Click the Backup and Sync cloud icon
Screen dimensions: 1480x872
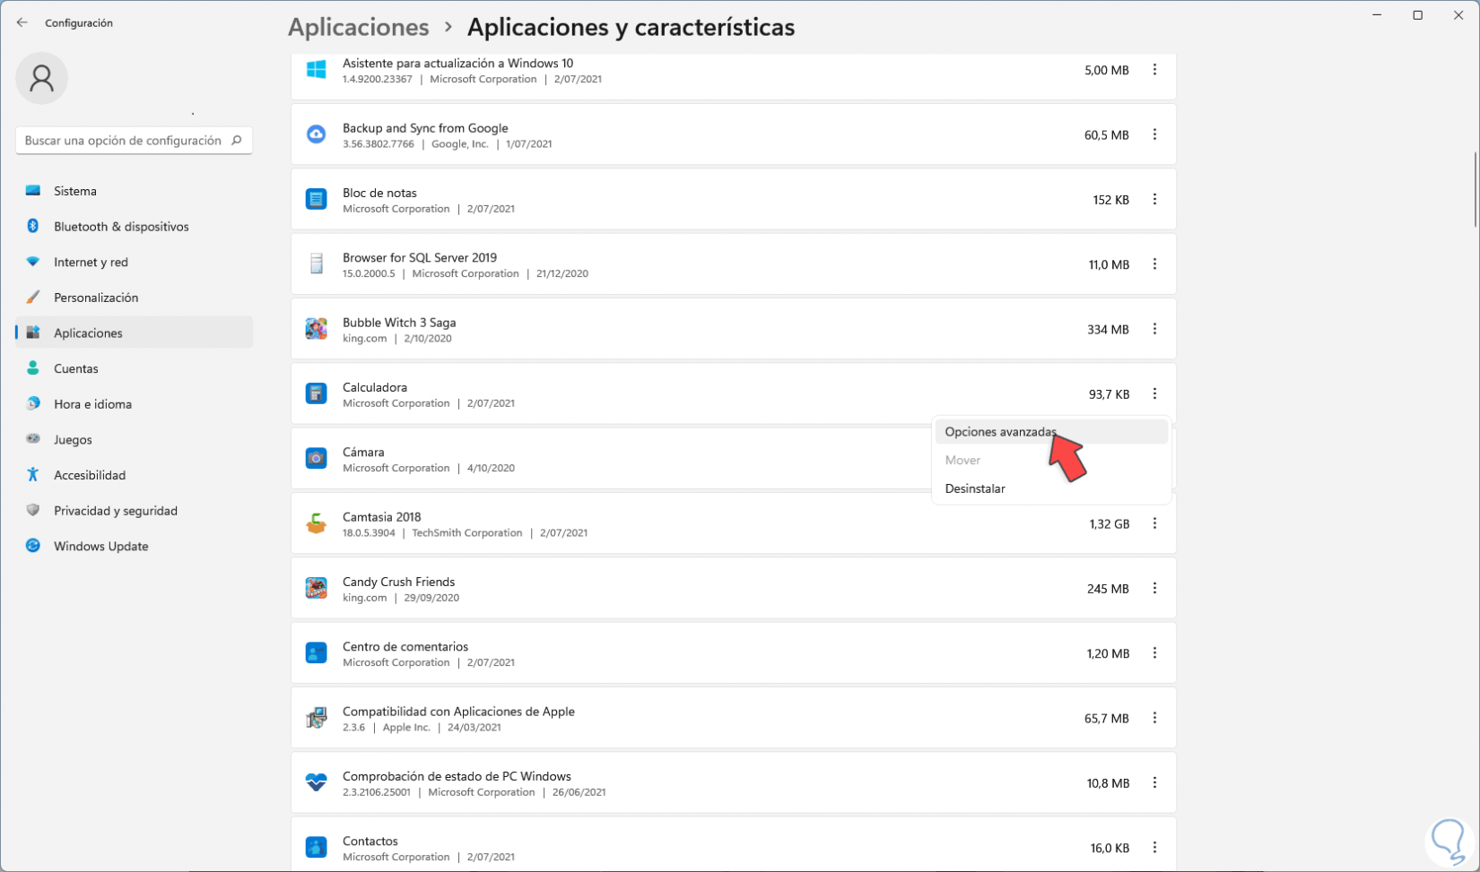(316, 134)
